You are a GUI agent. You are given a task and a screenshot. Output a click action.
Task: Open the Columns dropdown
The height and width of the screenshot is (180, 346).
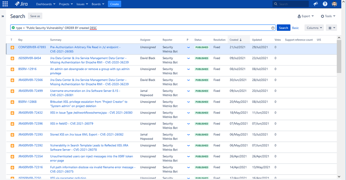[314, 28]
